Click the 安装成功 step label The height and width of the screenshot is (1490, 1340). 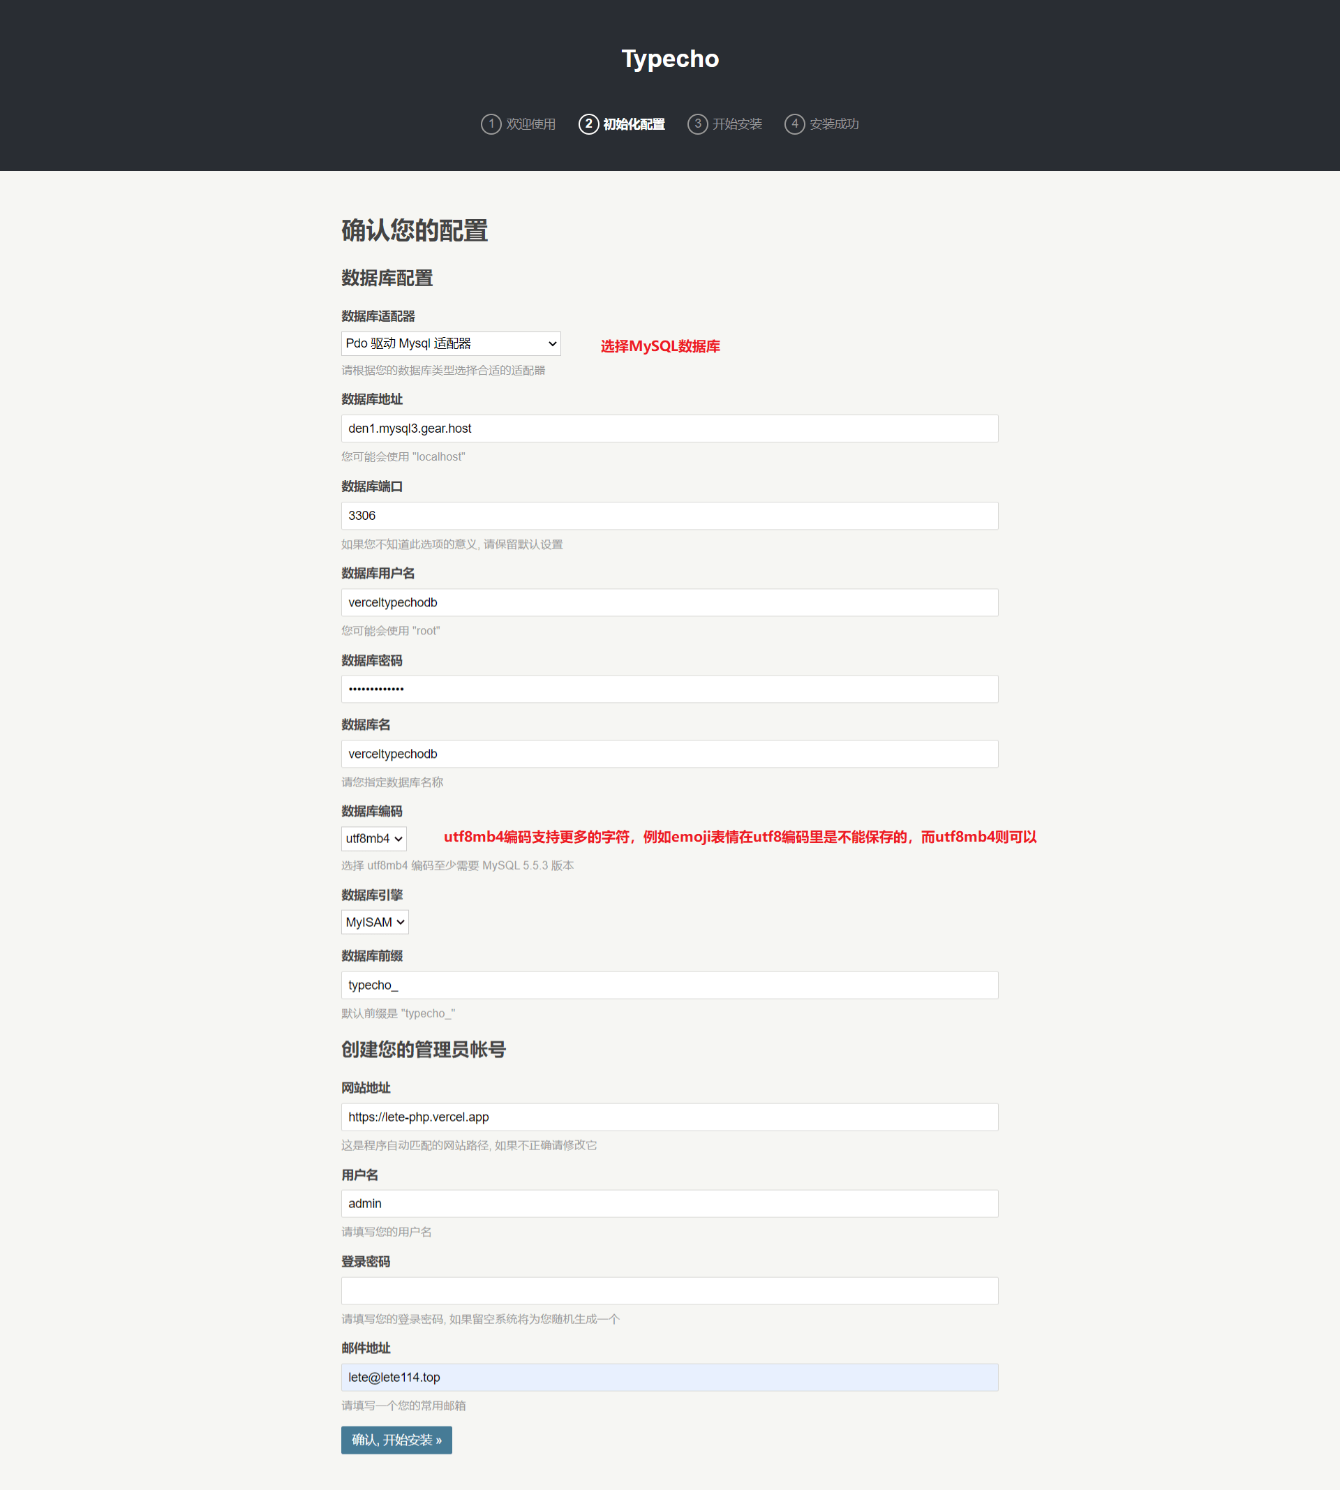click(x=834, y=124)
